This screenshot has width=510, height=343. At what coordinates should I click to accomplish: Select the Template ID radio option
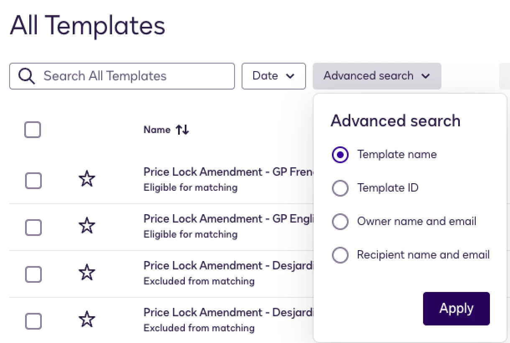pyautogui.click(x=340, y=188)
